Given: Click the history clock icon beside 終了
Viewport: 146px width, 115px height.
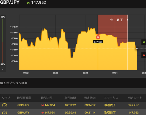Looking at the screenshot, I should click(111, 20).
